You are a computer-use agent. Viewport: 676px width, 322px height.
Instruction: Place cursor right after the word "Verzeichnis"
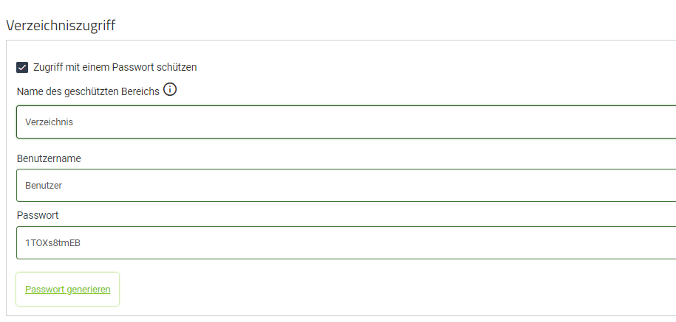click(x=74, y=122)
